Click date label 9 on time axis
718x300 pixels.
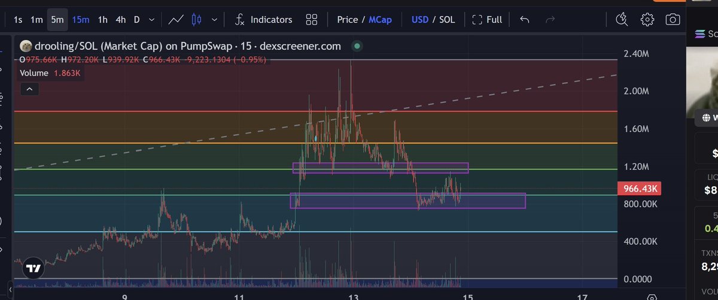pos(124,296)
